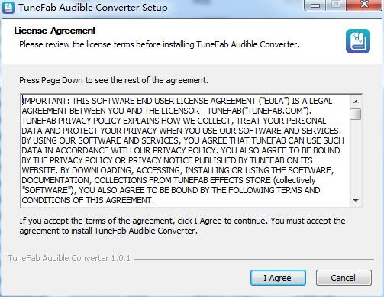
Task: Click the disabled maximize window button
Action: tap(336, 5)
